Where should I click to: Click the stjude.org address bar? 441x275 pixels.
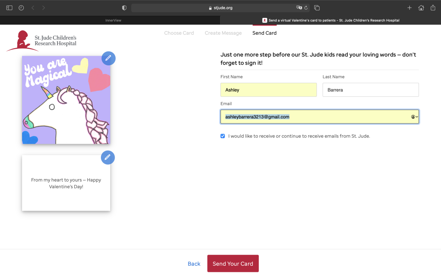click(x=220, y=8)
